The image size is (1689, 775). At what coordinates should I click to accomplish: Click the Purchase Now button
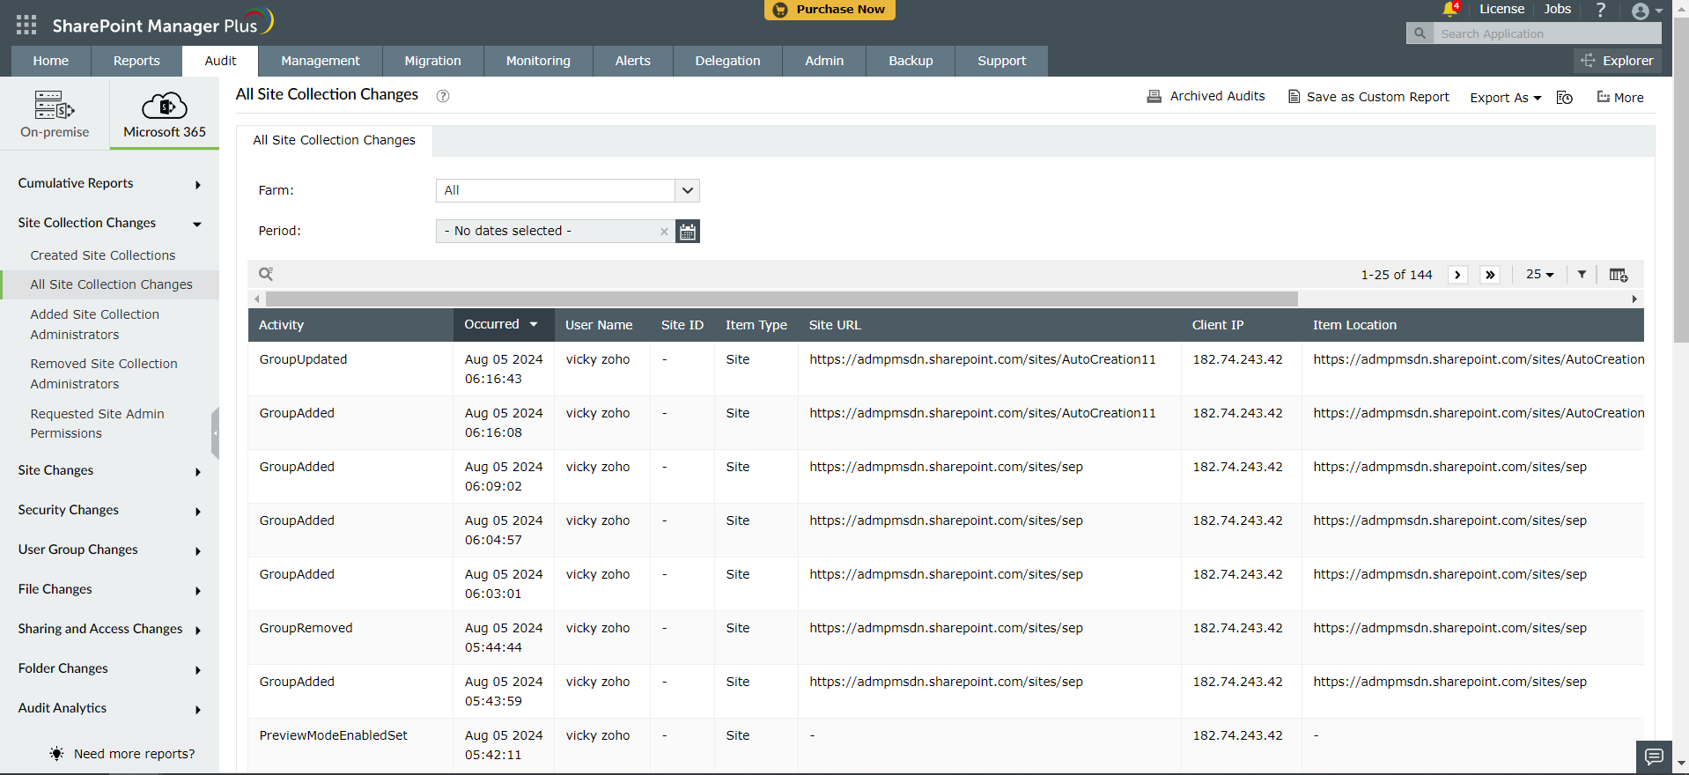tap(830, 10)
